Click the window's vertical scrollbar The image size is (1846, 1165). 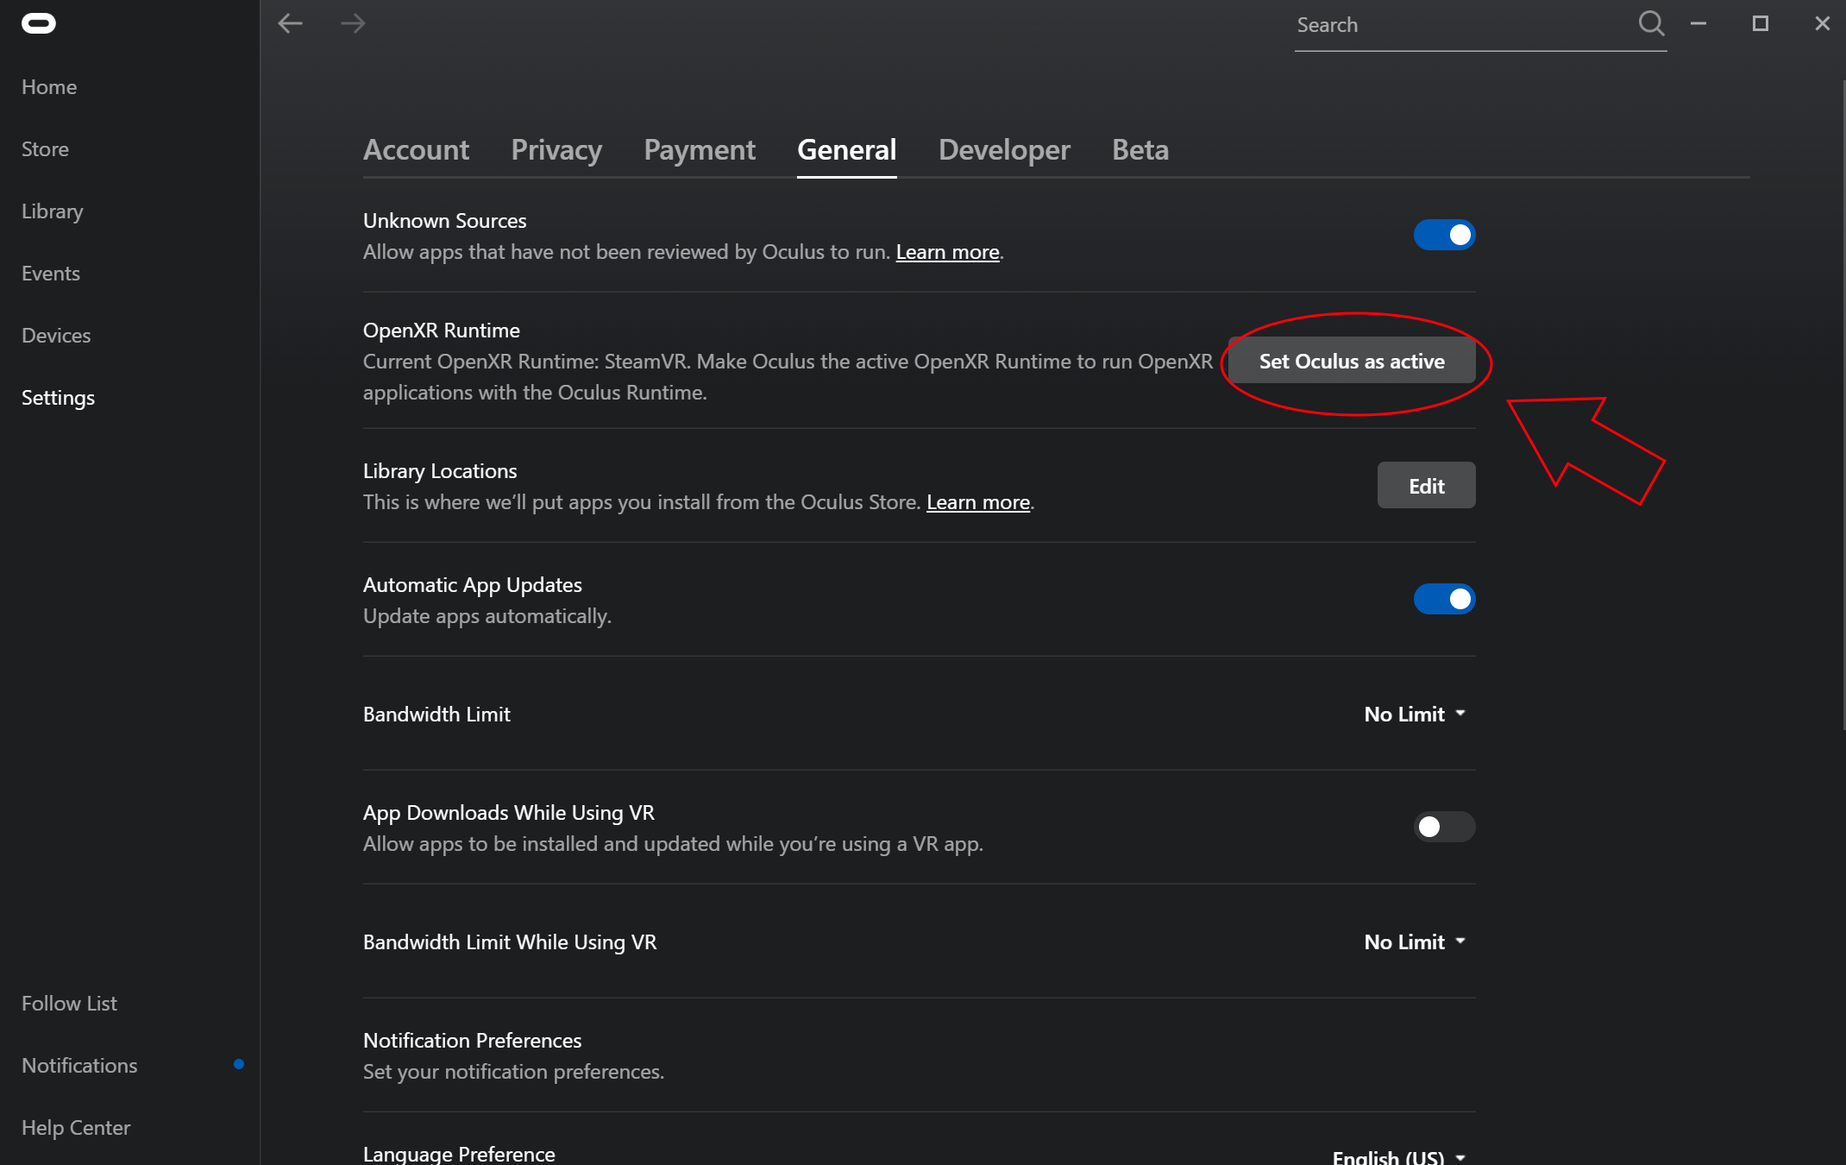tap(1843, 406)
